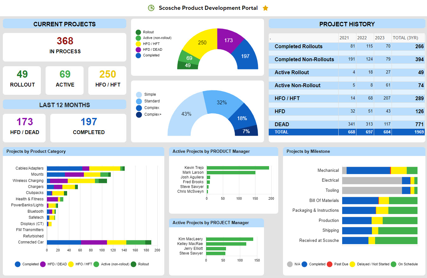This screenshot has height=278, width=427.
Task: Click the Kevin Trejo bar
Action: pyautogui.click(x=238, y=168)
